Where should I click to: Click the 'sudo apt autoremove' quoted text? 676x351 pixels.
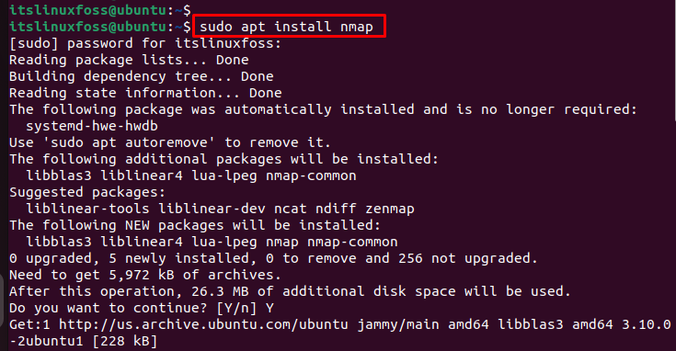(x=129, y=142)
